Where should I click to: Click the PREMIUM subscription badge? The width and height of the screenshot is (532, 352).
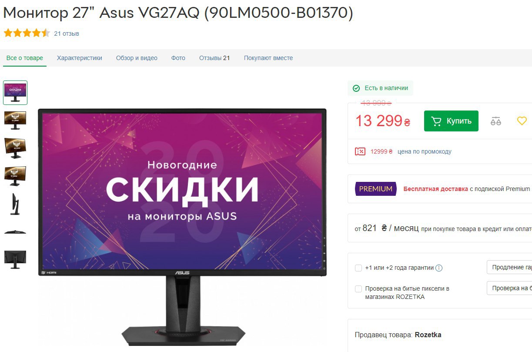pyautogui.click(x=376, y=189)
